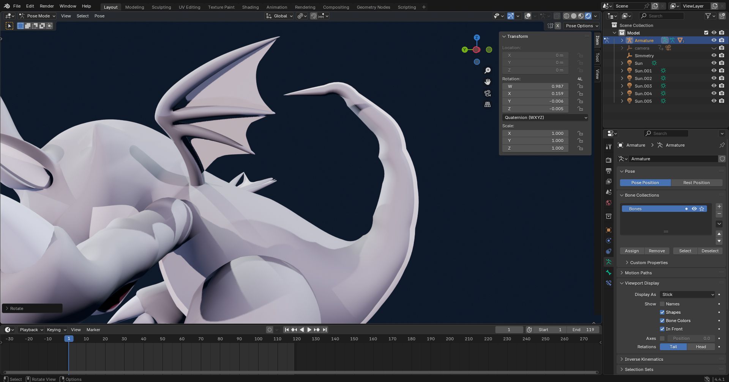Toggle pin icon in properties header
Image resolution: width=729 pixels, height=382 pixels.
tap(722, 145)
